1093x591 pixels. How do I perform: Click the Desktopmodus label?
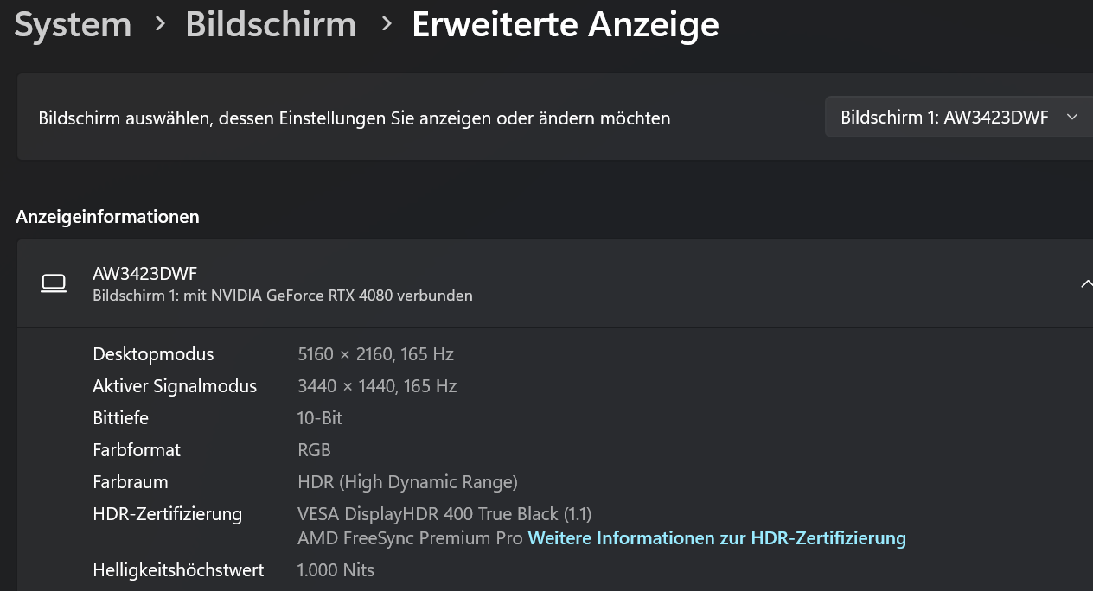[x=153, y=354]
